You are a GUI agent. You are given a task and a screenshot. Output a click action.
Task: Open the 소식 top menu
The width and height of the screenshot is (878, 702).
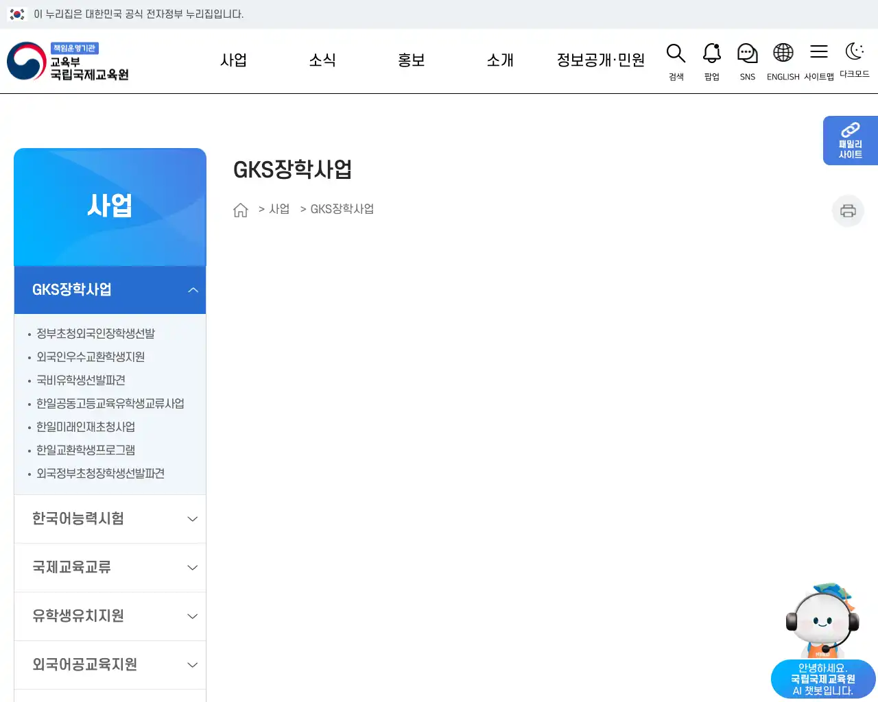tap(322, 60)
